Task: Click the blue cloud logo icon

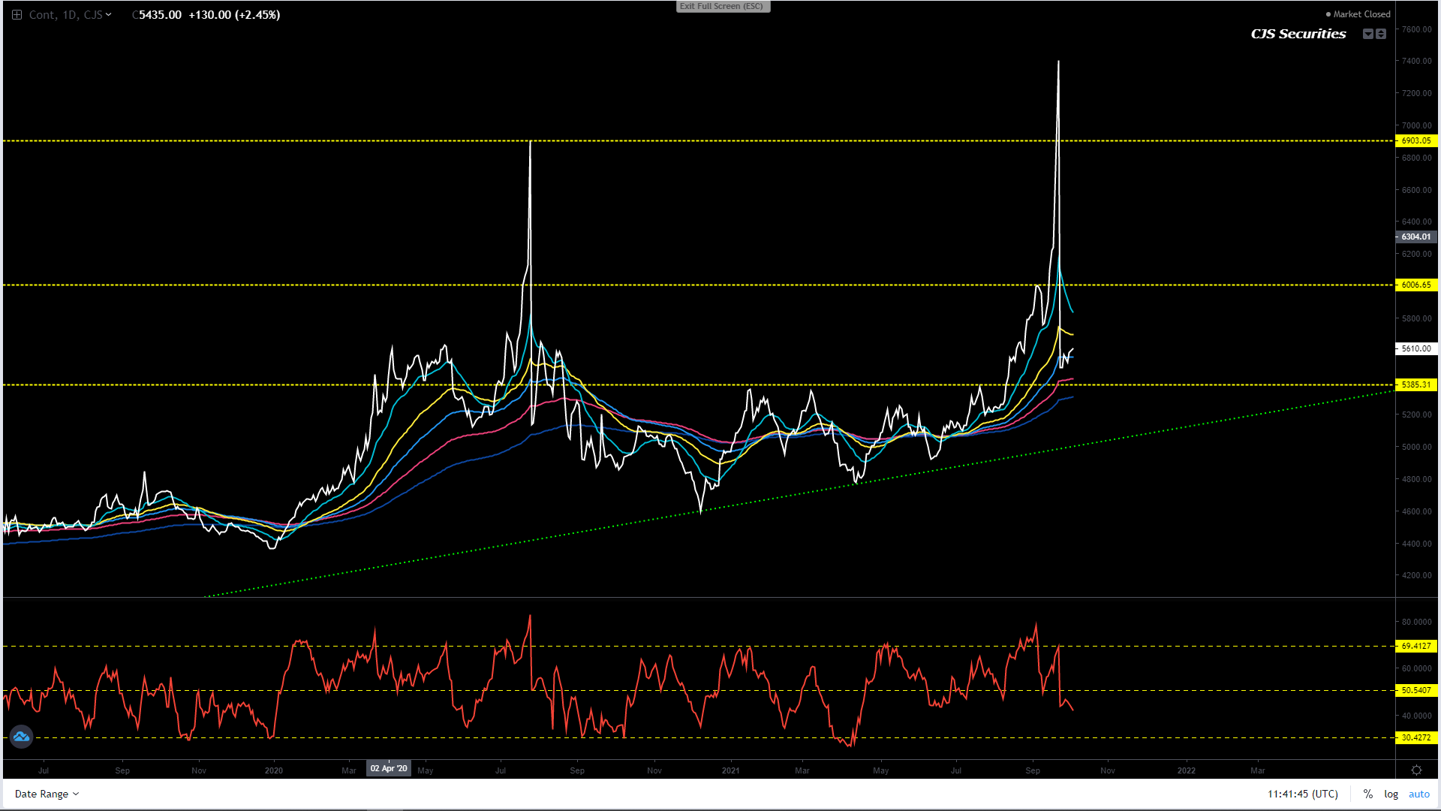Action: [21, 737]
